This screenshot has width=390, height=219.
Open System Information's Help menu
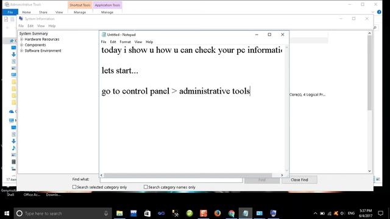(52, 26)
